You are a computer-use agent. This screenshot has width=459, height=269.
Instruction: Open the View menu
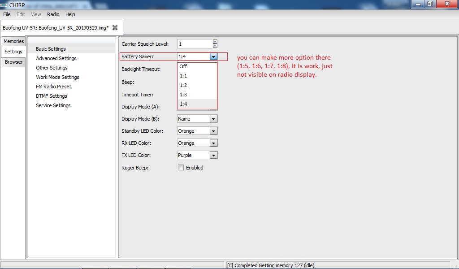point(36,14)
